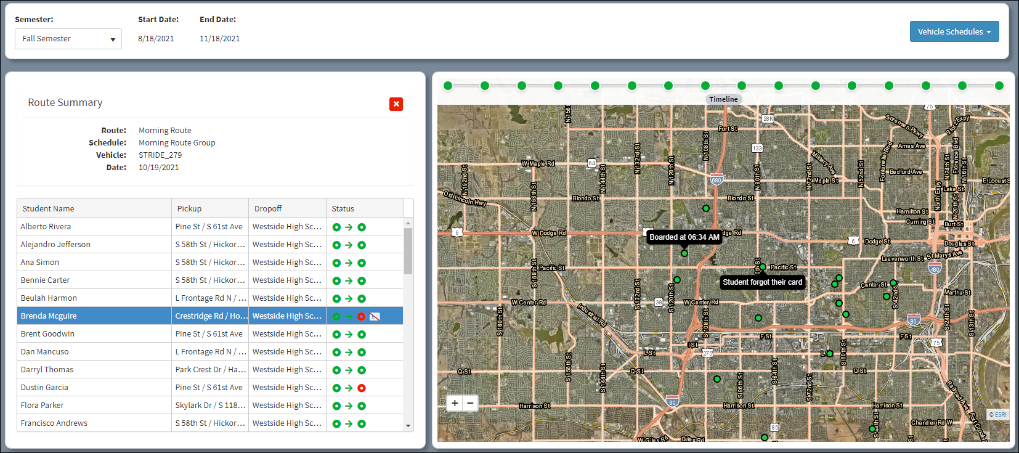Viewport: 1019px width, 453px height.
Task: Click the Student forgot their card tooltip
Action: pyautogui.click(x=763, y=282)
